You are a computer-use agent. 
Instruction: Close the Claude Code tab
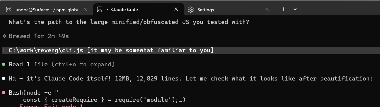click(176, 9)
